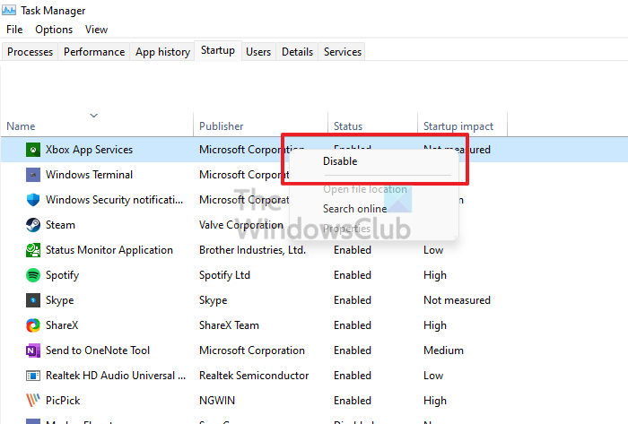The image size is (628, 424).
Task: Click the Status Monitor Application icon
Action: coord(33,250)
